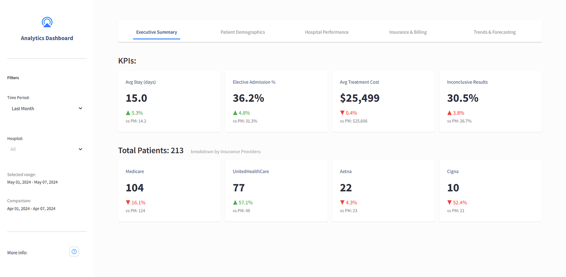
Task: Open the Trends & Forecasting tab
Action: [495, 32]
